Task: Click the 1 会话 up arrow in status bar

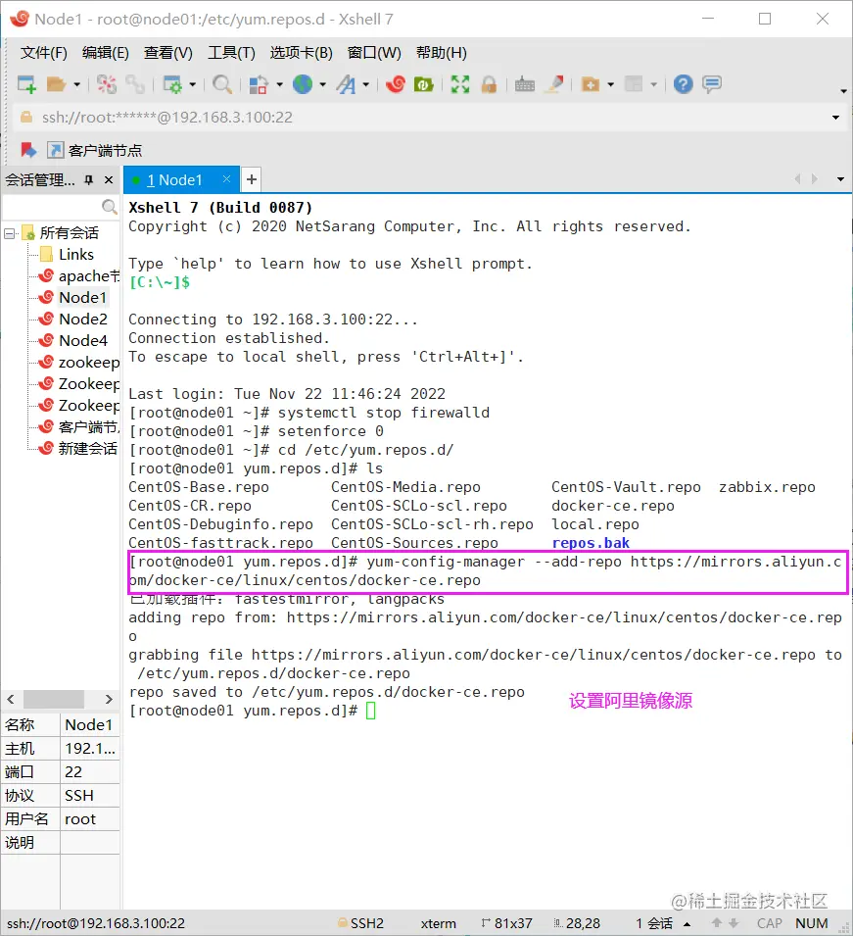Action: 687,924
